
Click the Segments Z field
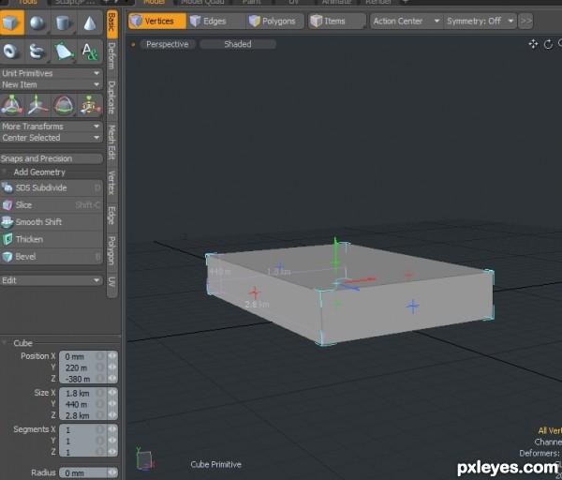pos(82,452)
